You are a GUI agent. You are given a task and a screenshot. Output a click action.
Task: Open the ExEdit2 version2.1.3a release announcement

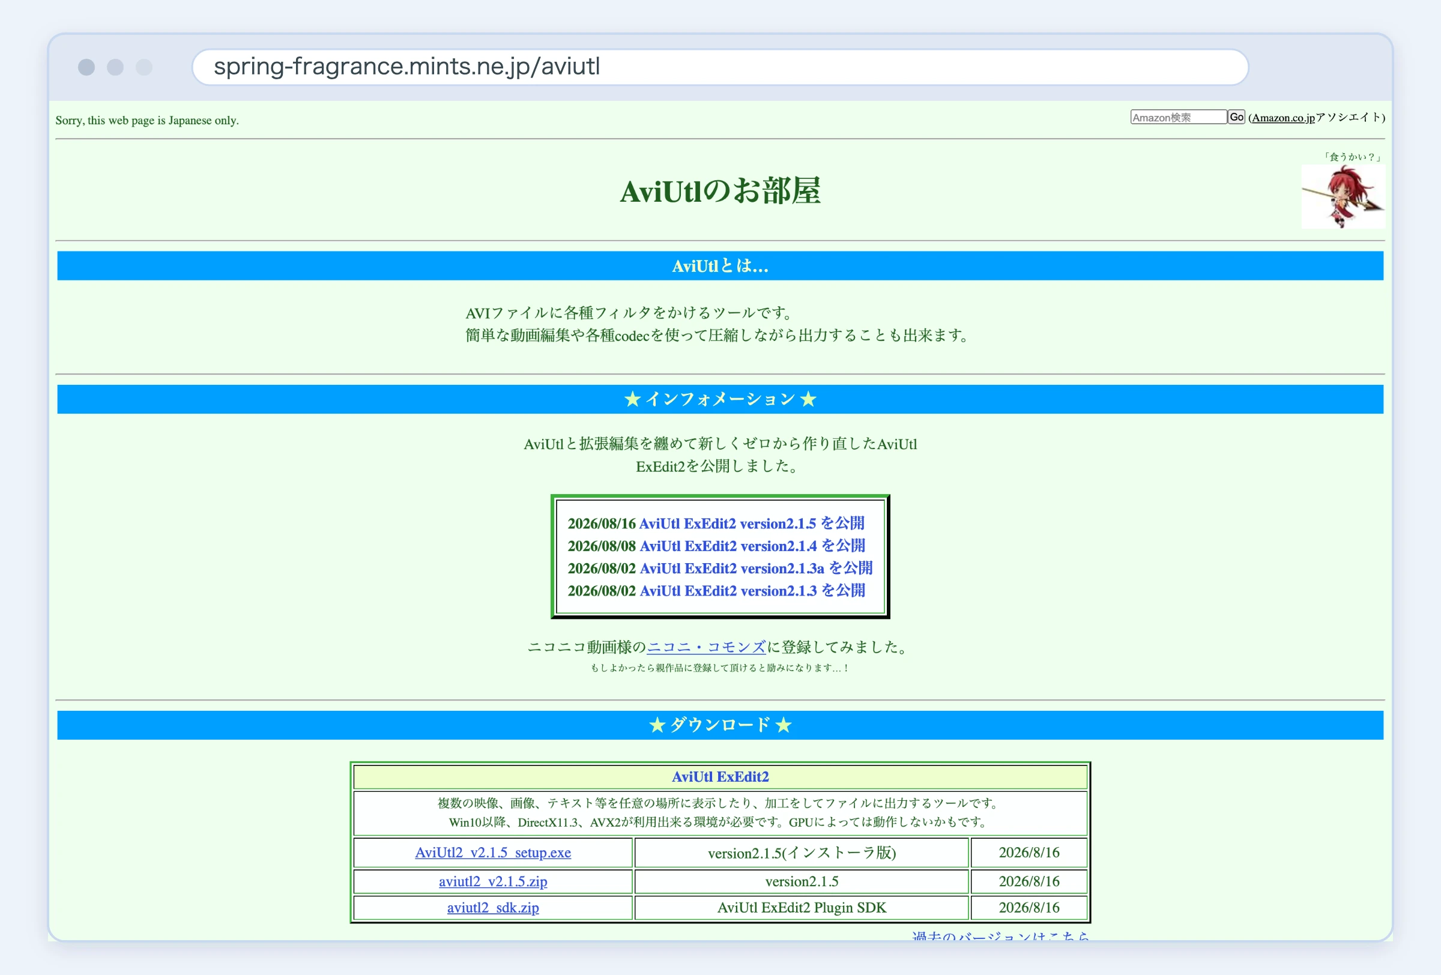click(756, 568)
